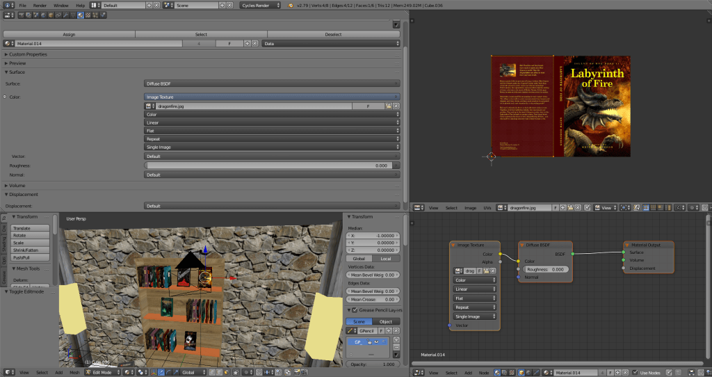Viewport: 712px width, 377px height.
Task: Open the UVs menu in image editor
Action: click(487, 207)
